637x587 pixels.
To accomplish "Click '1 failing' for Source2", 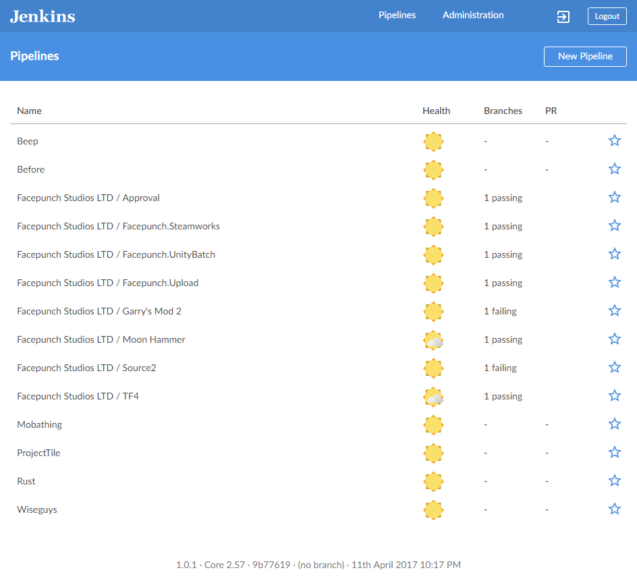I will pyautogui.click(x=500, y=368).
